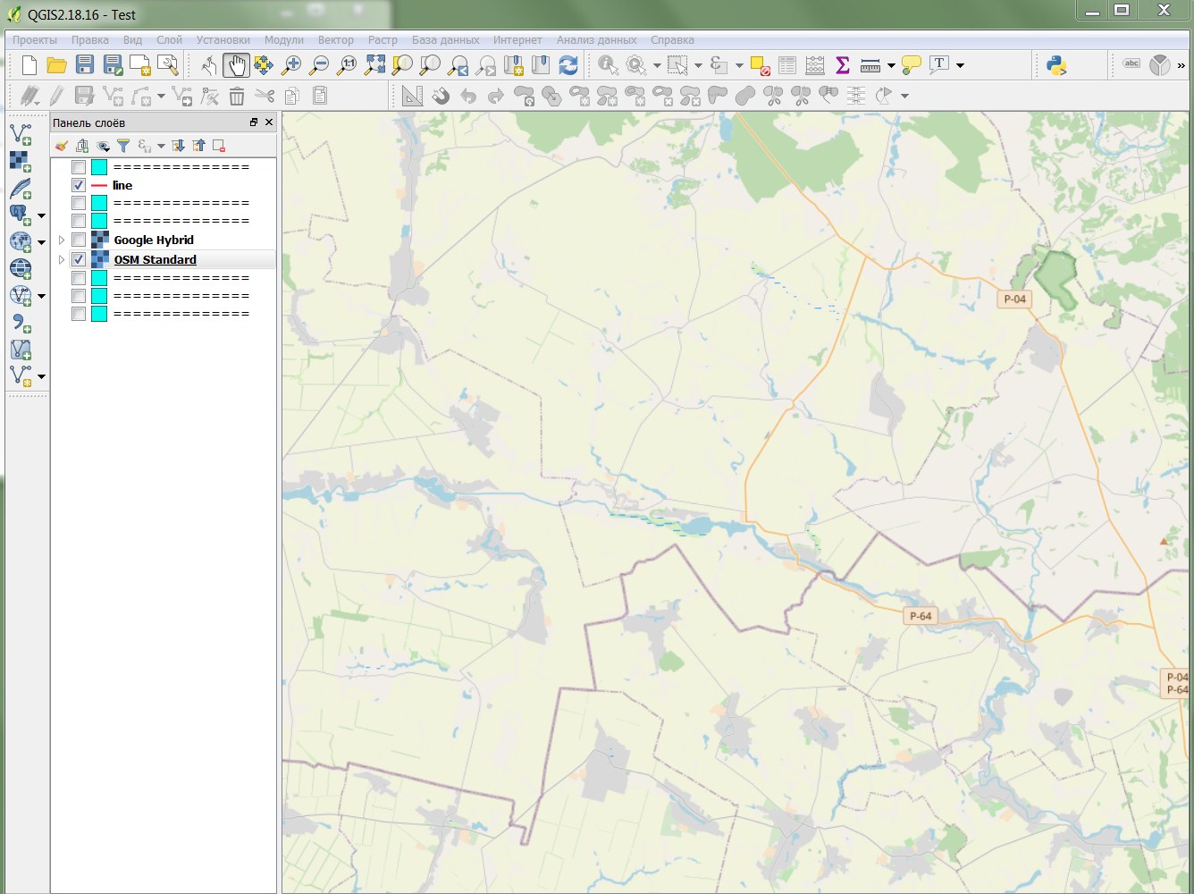The height and width of the screenshot is (894, 1194).
Task: Select the Pan Map tool
Action: pyautogui.click(x=237, y=64)
